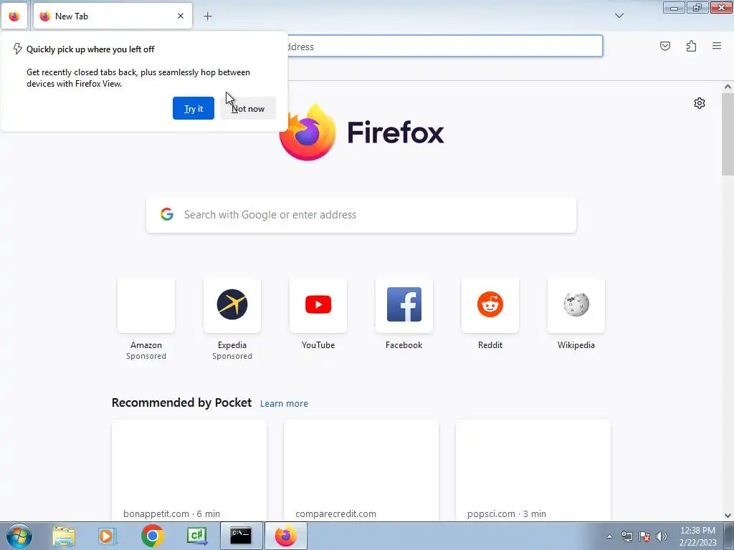
Task: Select Firefox taskbar button
Action: pyautogui.click(x=286, y=536)
